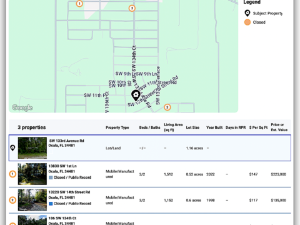Click the Year Built column header

(x=214, y=127)
